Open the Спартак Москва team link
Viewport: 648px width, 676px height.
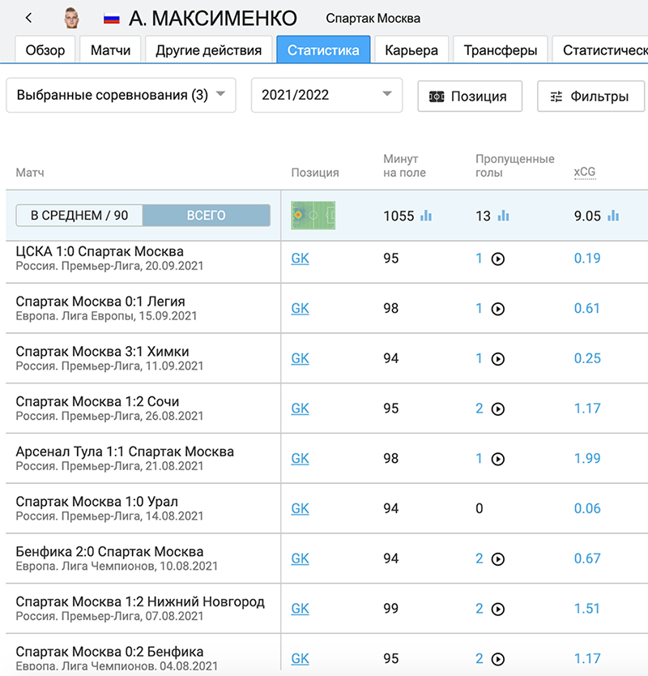373,19
